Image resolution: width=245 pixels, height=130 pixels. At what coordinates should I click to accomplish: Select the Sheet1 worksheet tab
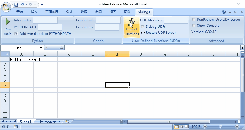coord(25,122)
